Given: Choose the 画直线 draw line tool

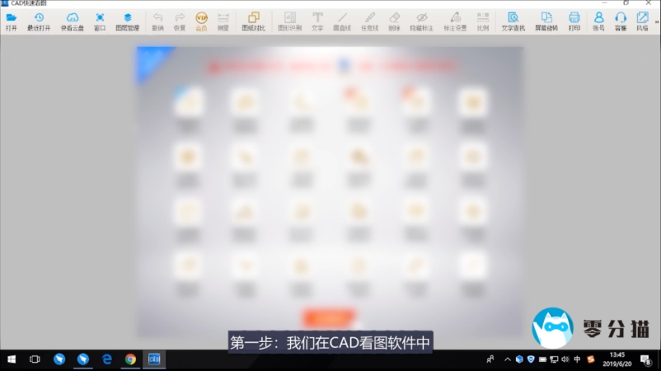Looking at the screenshot, I should click(x=342, y=21).
